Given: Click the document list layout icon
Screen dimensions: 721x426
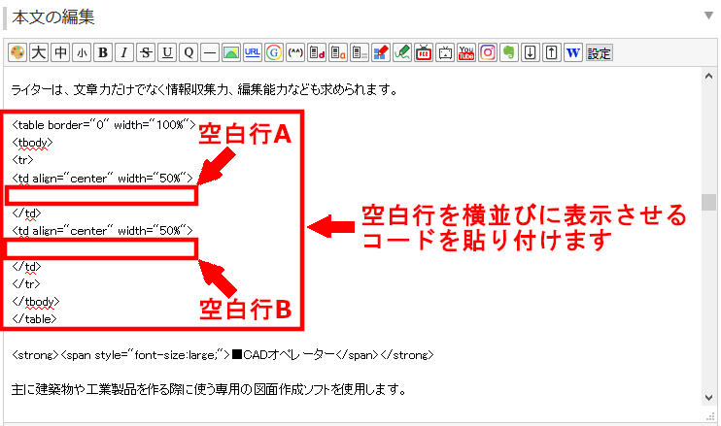Looking at the screenshot, I should [x=360, y=52].
